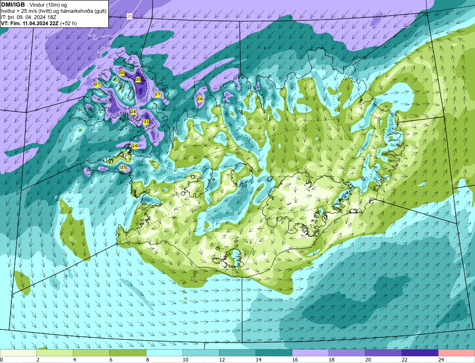Viewport: 475px width, 363px height.
Task: Pick the 18–20 m/s medium purple legend swatch
Action: (347, 353)
